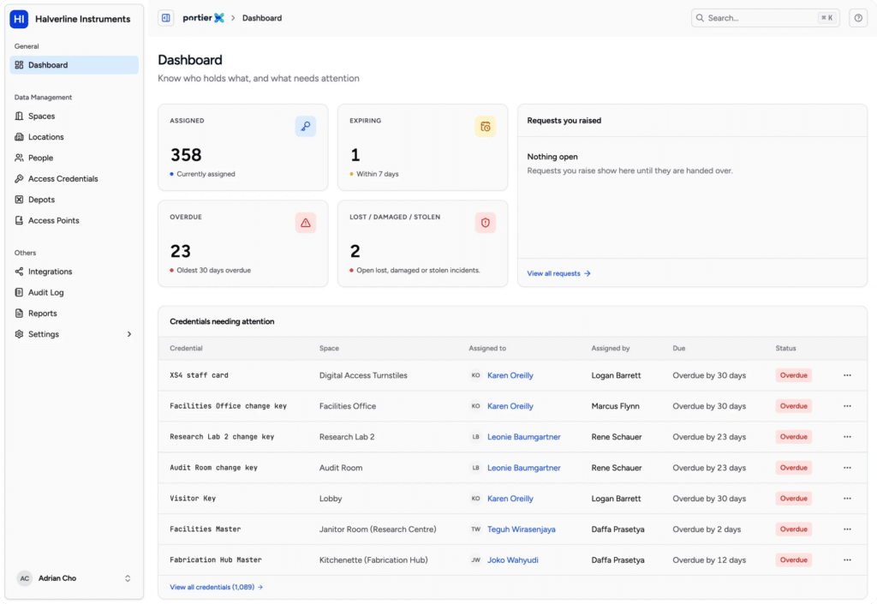877x604 pixels.
Task: Open Locations in the sidebar
Action: [x=74, y=137]
